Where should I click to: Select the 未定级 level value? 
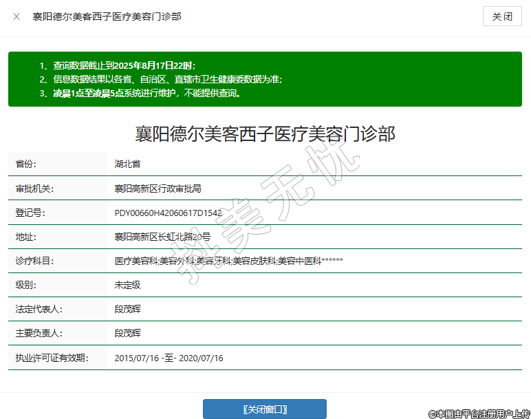127,285
